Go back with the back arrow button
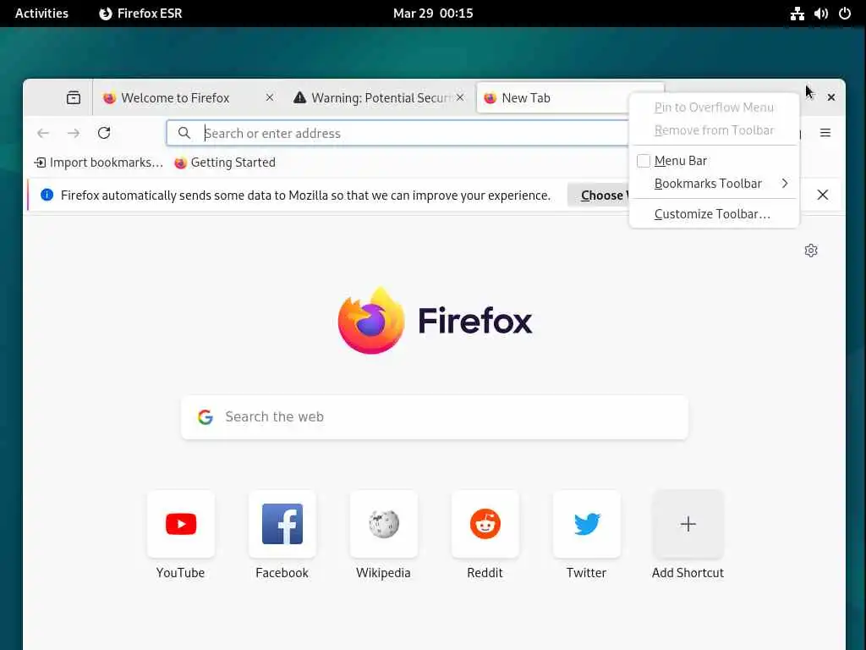 (43, 133)
